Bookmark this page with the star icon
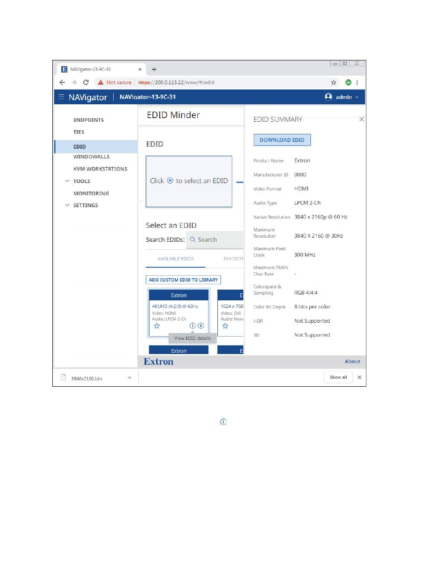This screenshot has height=564, width=425. [333, 82]
